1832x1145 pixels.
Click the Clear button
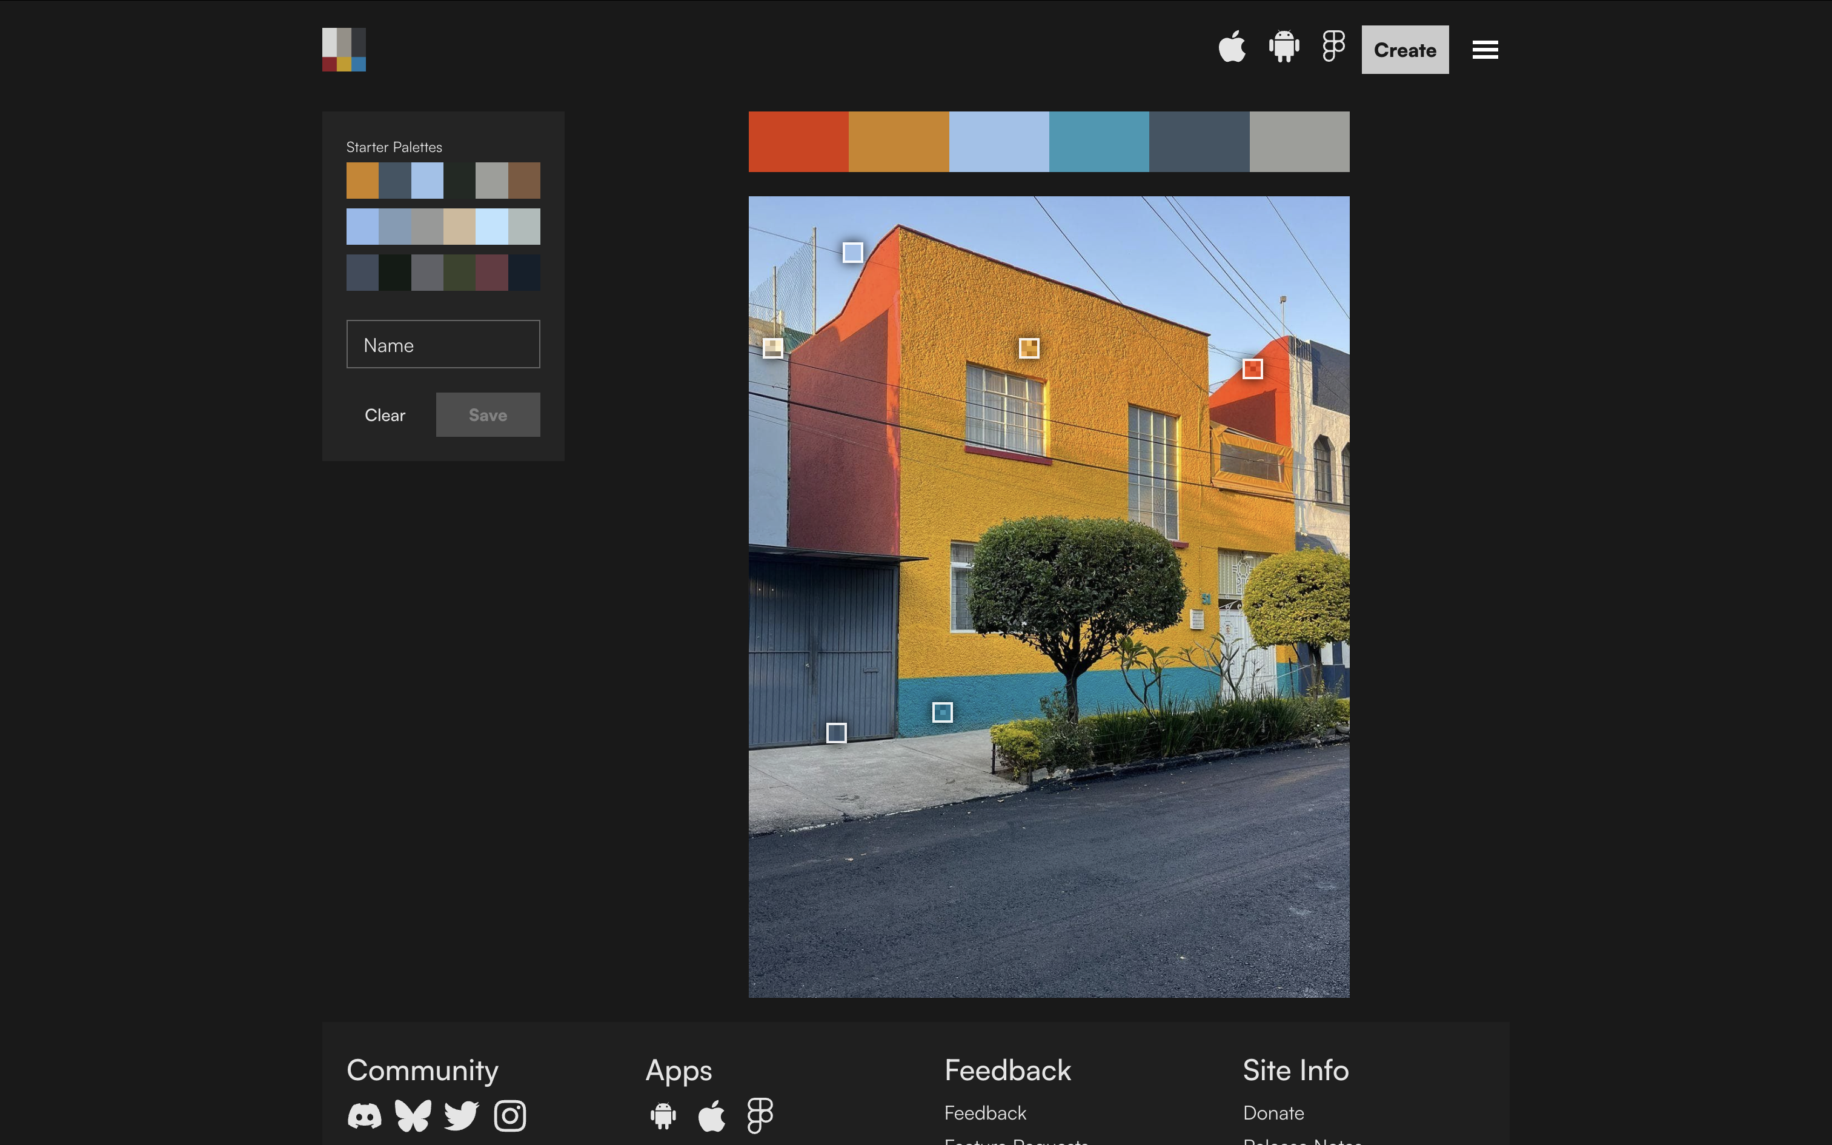pos(385,415)
